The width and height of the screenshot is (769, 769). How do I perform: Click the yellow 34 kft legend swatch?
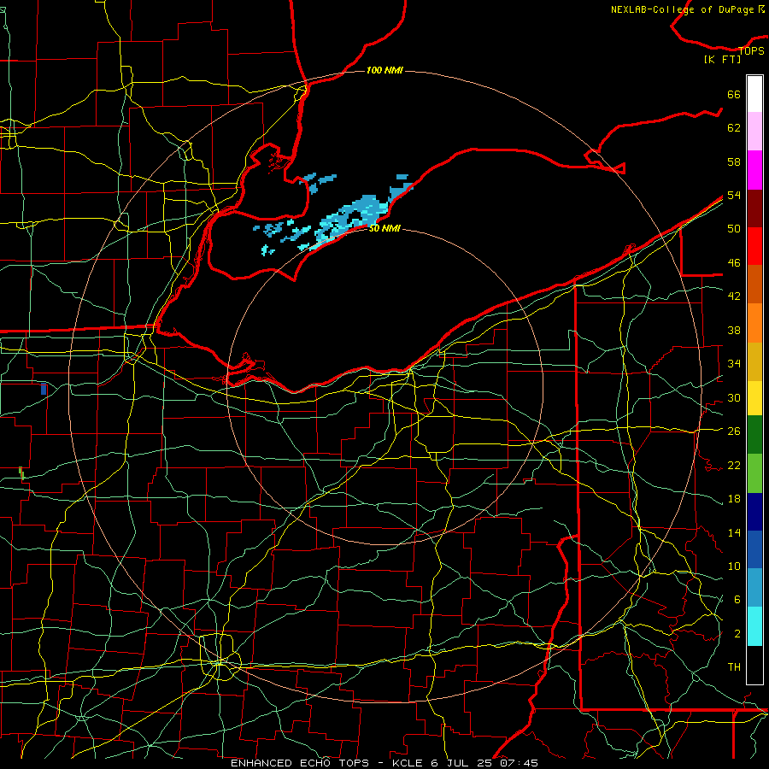pos(754,398)
